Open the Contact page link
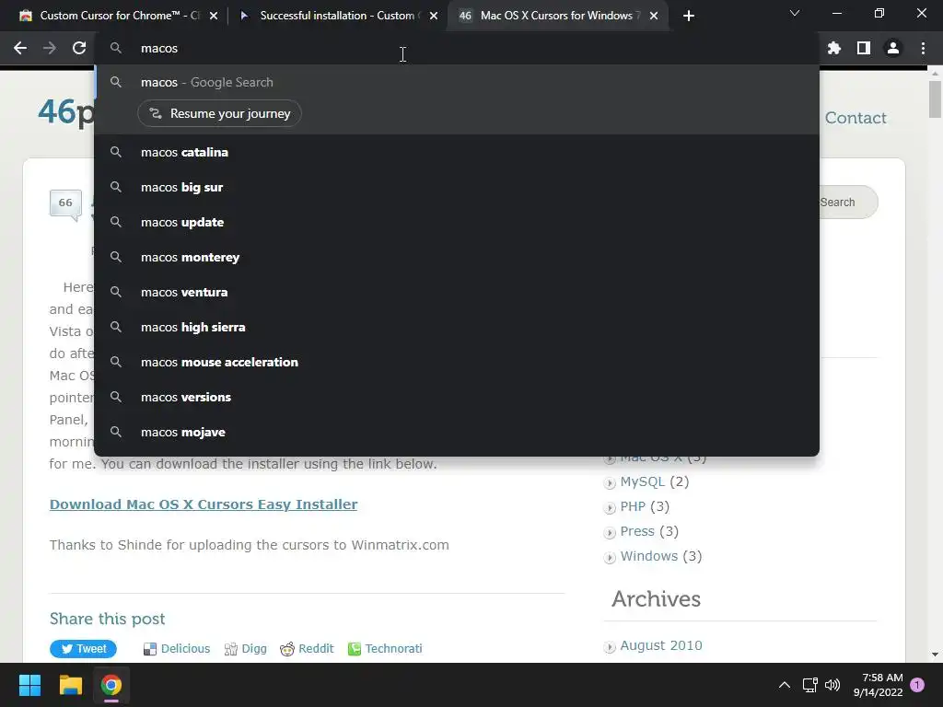 click(x=856, y=118)
